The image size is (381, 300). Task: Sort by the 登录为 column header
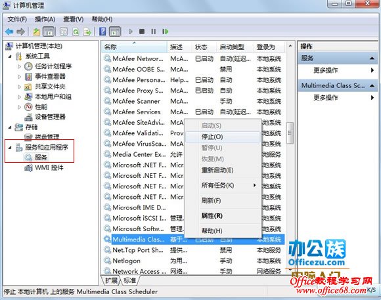coord(269,47)
